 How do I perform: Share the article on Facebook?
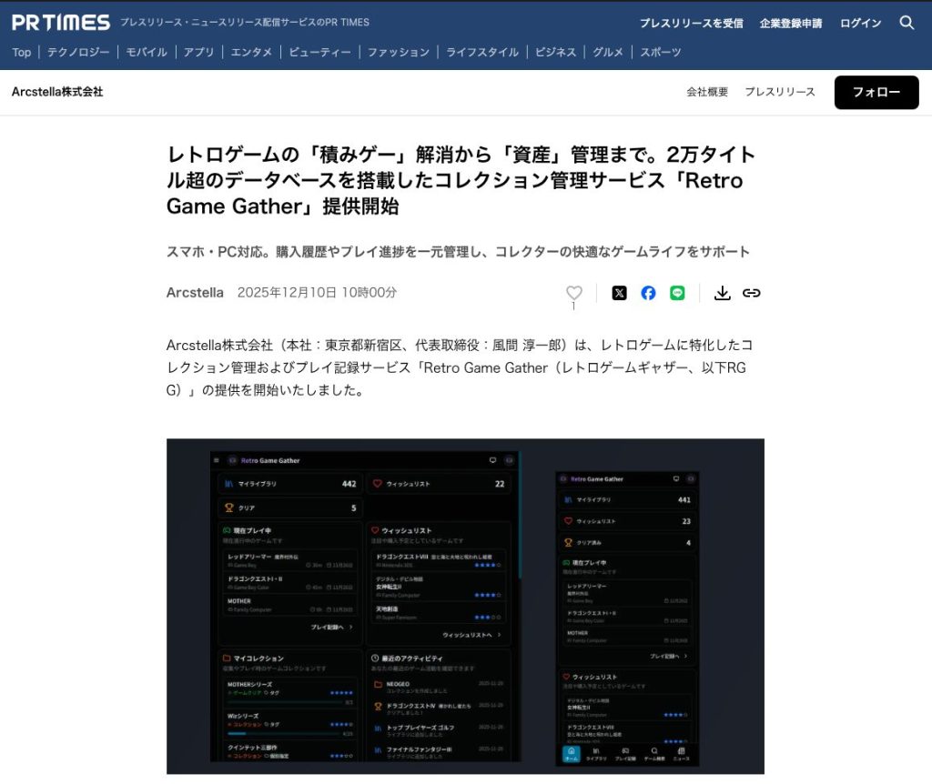[x=648, y=293]
